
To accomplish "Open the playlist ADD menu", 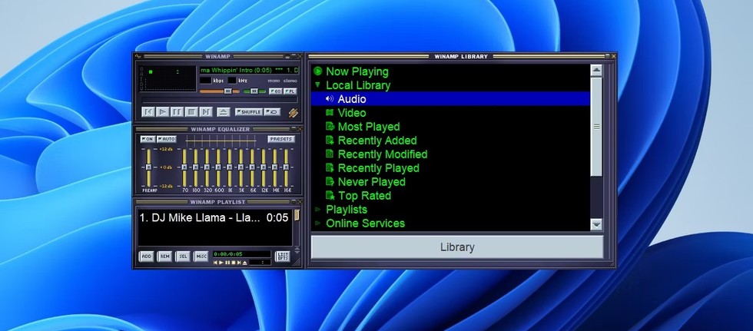I will click(147, 257).
